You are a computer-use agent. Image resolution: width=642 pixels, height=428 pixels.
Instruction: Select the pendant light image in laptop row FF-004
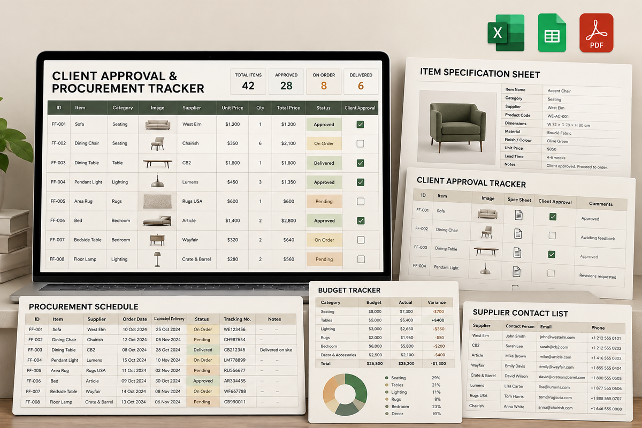[x=157, y=182]
